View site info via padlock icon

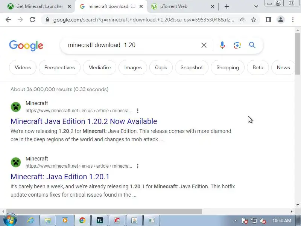point(47,20)
